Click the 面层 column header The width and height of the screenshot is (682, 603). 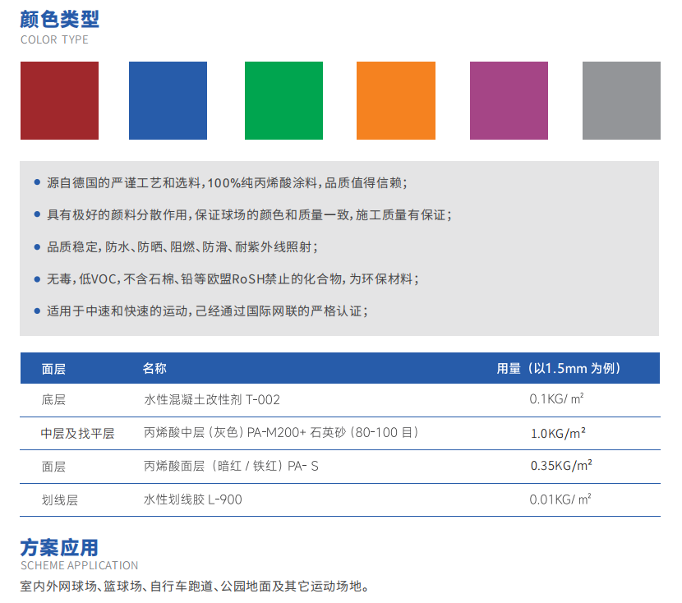53,369
